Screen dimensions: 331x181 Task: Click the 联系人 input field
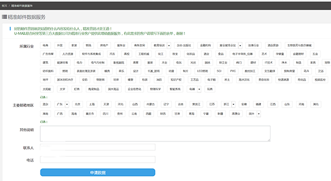point(98,147)
